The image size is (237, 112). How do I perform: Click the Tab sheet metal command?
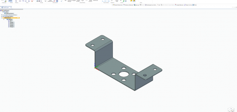(x=65, y=1)
